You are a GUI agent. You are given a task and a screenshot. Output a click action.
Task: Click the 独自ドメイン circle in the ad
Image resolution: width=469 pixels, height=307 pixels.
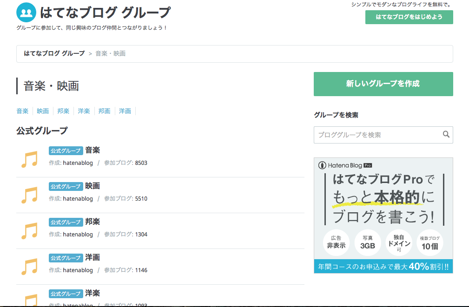click(x=399, y=242)
